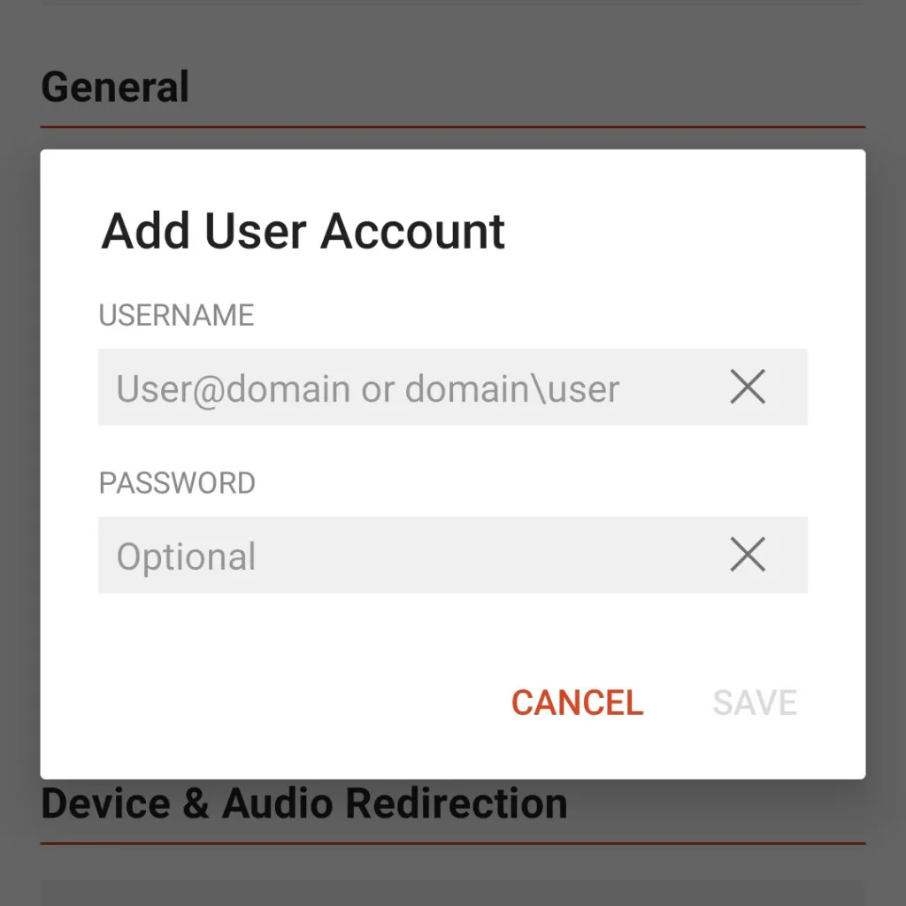Save the new user account
Image resolution: width=906 pixels, height=906 pixels.
pos(755,703)
